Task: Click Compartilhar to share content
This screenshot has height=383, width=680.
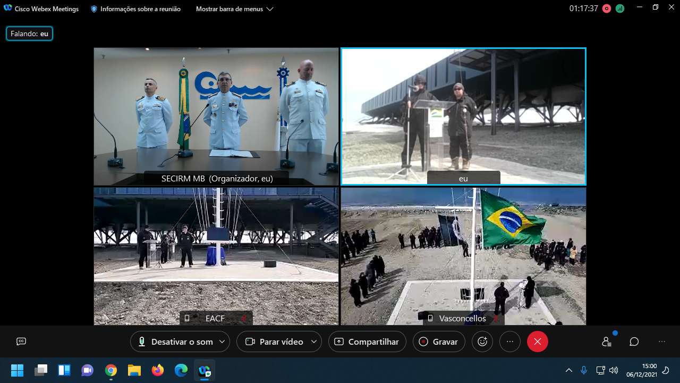Action: coord(367,342)
